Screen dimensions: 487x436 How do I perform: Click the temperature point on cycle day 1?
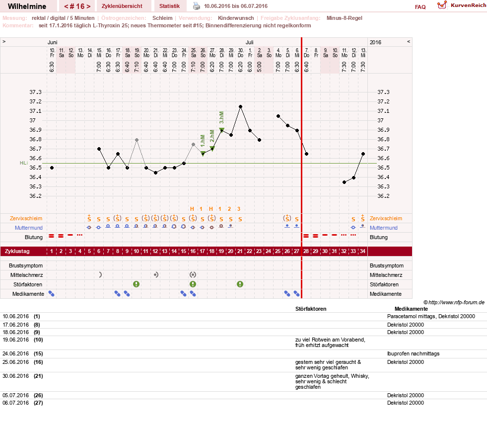click(x=52, y=168)
